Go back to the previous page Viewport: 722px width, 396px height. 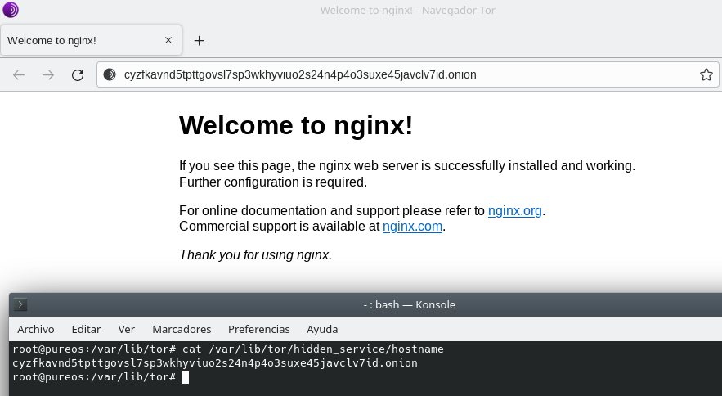19,75
